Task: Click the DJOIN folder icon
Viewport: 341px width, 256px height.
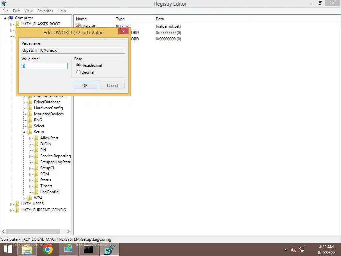Action: tap(36, 144)
